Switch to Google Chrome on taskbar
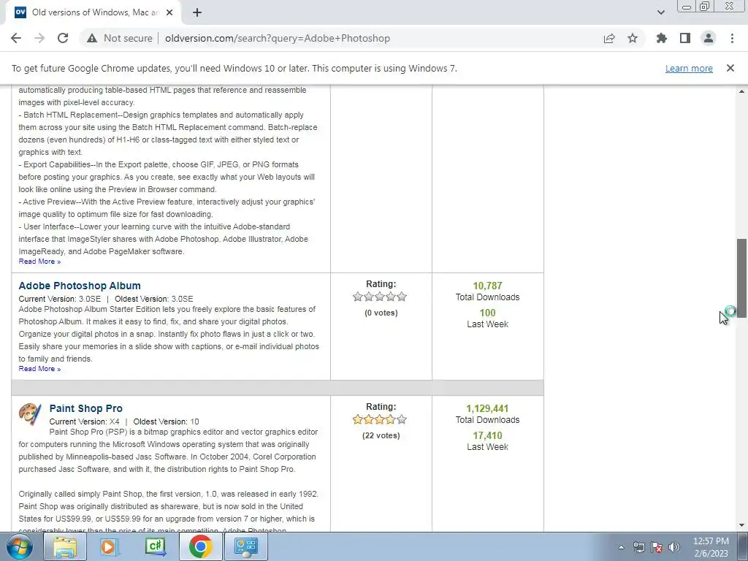 [x=200, y=546]
